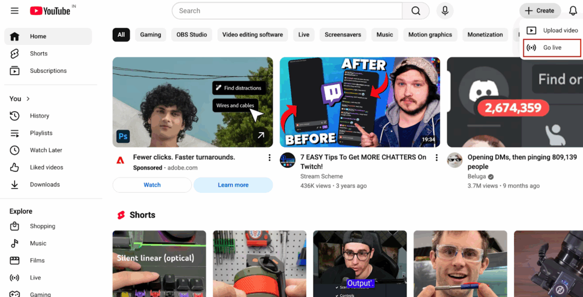The image size is (583, 297).
Task: Open Downloads in the sidebar
Action: coord(44,184)
